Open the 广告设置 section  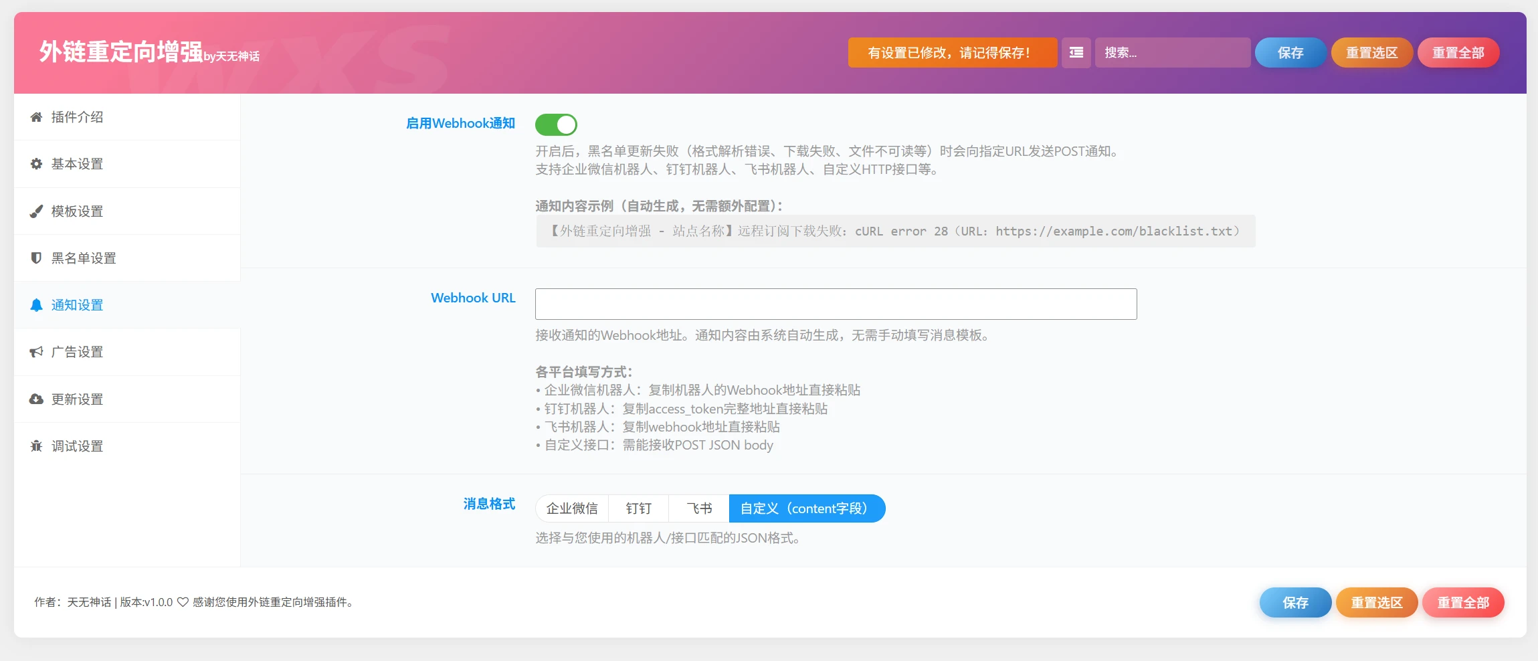pos(127,352)
